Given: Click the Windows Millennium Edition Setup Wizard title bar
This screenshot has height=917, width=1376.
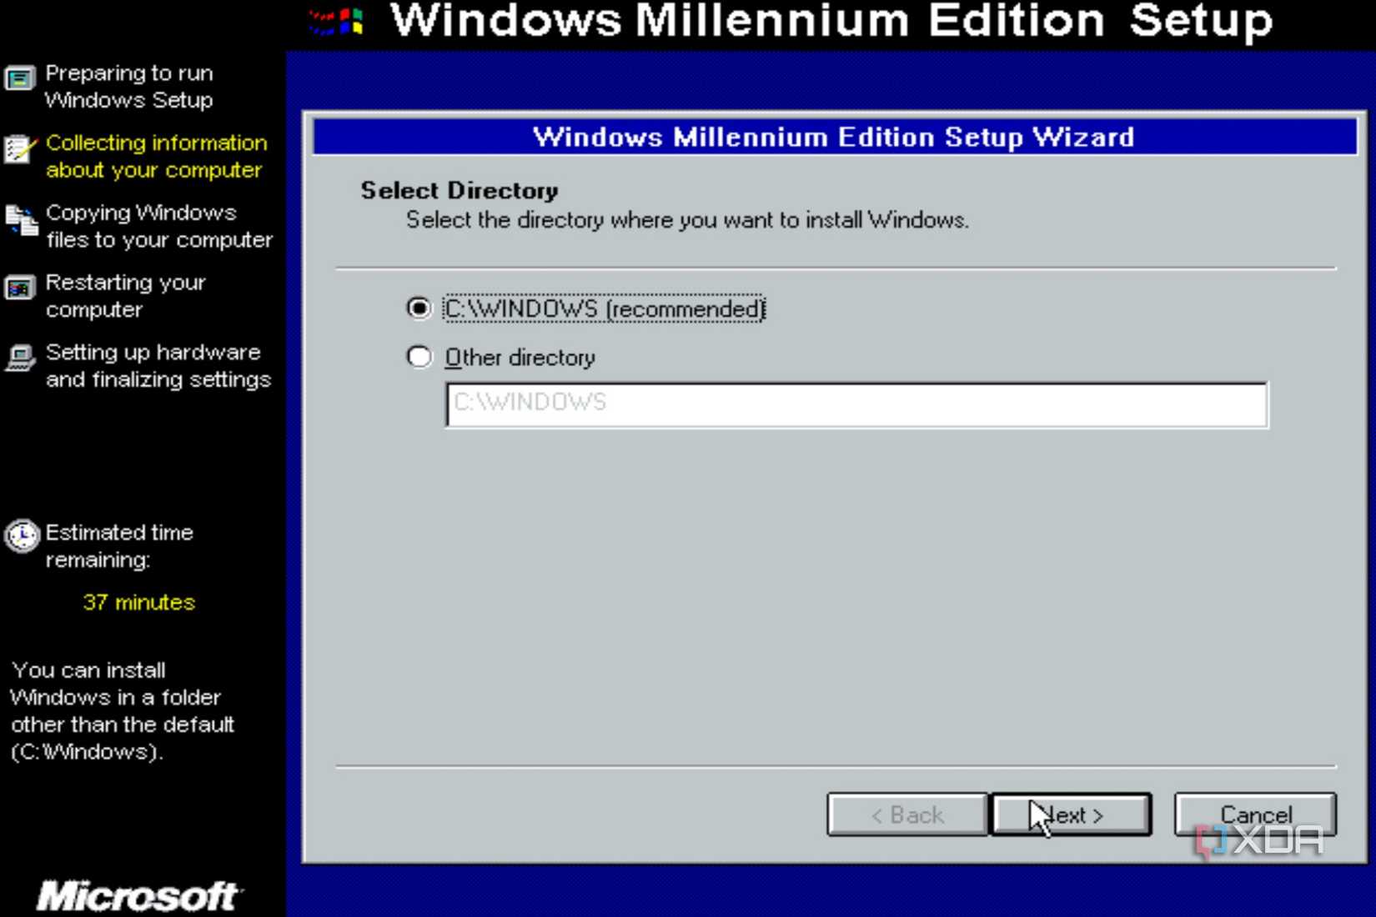Looking at the screenshot, I should click(834, 137).
